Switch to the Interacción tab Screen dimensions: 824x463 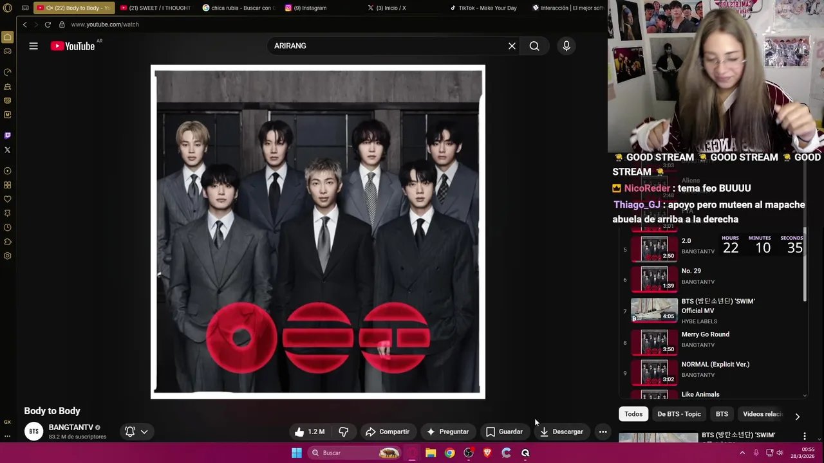(568, 8)
